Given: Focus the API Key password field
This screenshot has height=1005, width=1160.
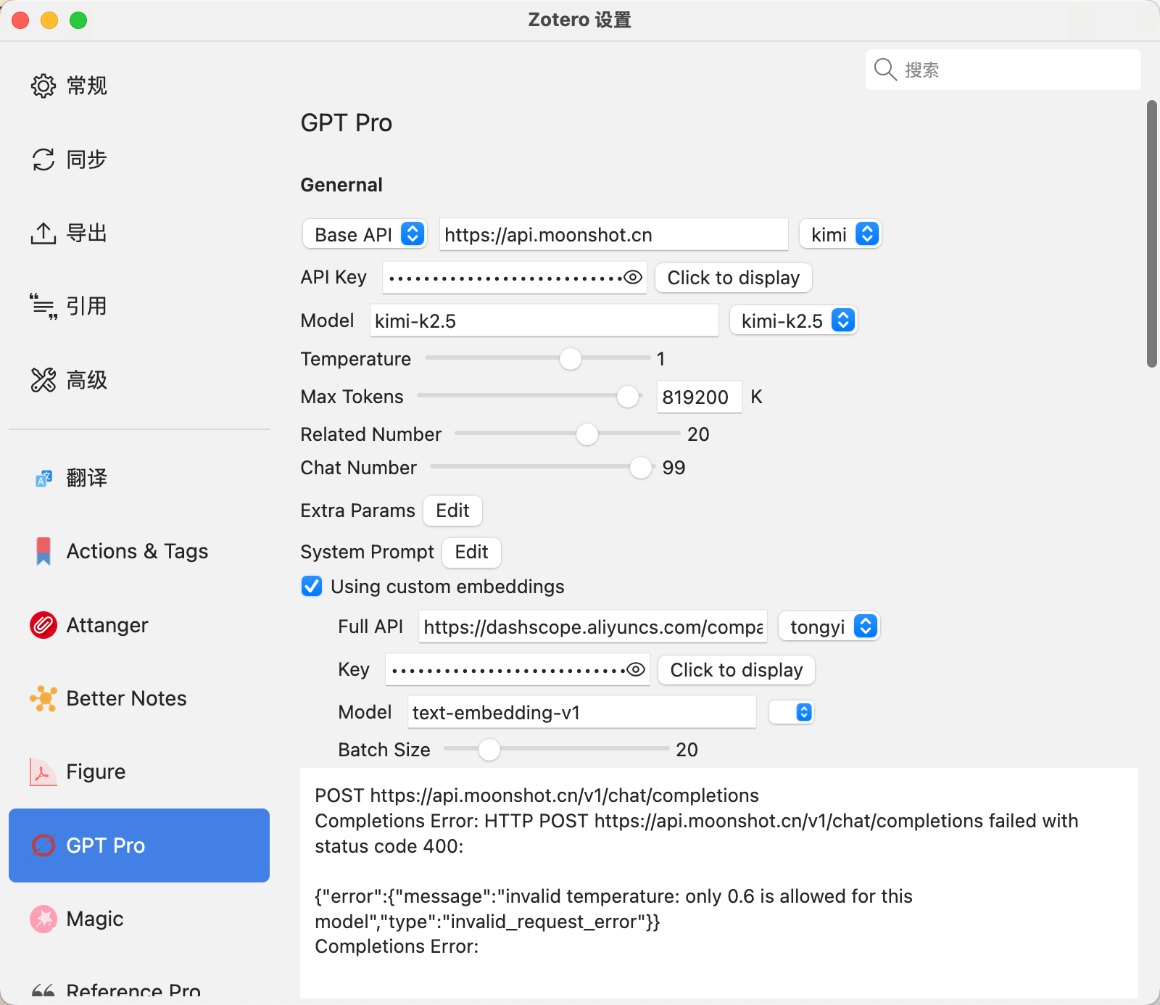Looking at the screenshot, I should [515, 278].
